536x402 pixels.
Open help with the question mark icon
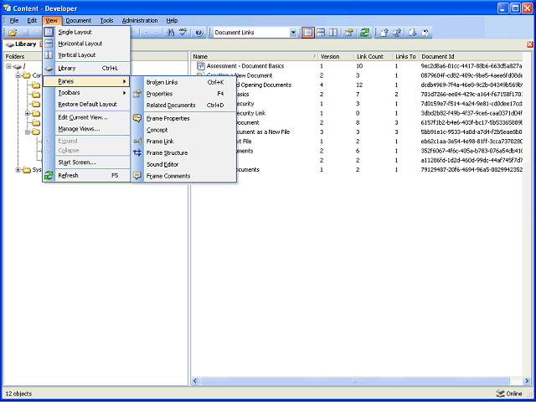(199, 33)
